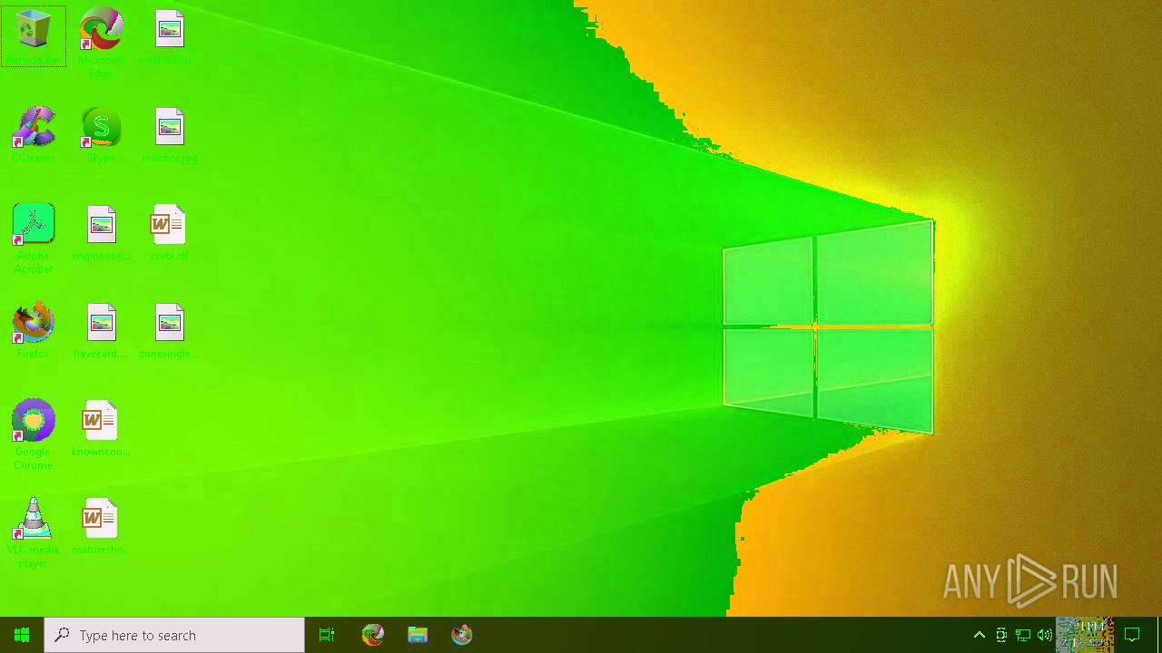This screenshot has height=653, width=1162.
Task: Select the Skype desktop shortcut
Action: point(101,134)
